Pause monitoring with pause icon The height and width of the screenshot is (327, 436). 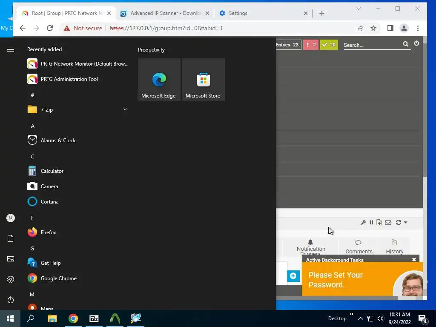pyautogui.click(x=371, y=222)
